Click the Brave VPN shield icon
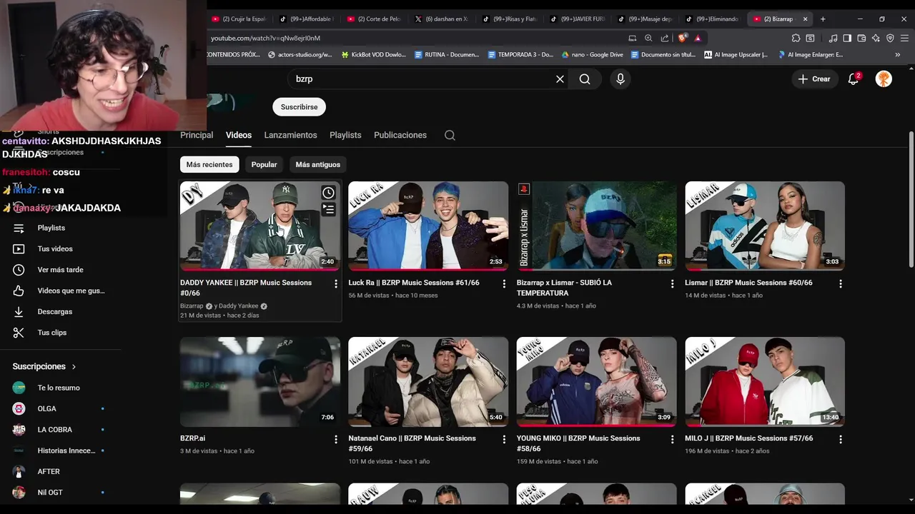This screenshot has height=514, width=915. pyautogui.click(x=890, y=38)
